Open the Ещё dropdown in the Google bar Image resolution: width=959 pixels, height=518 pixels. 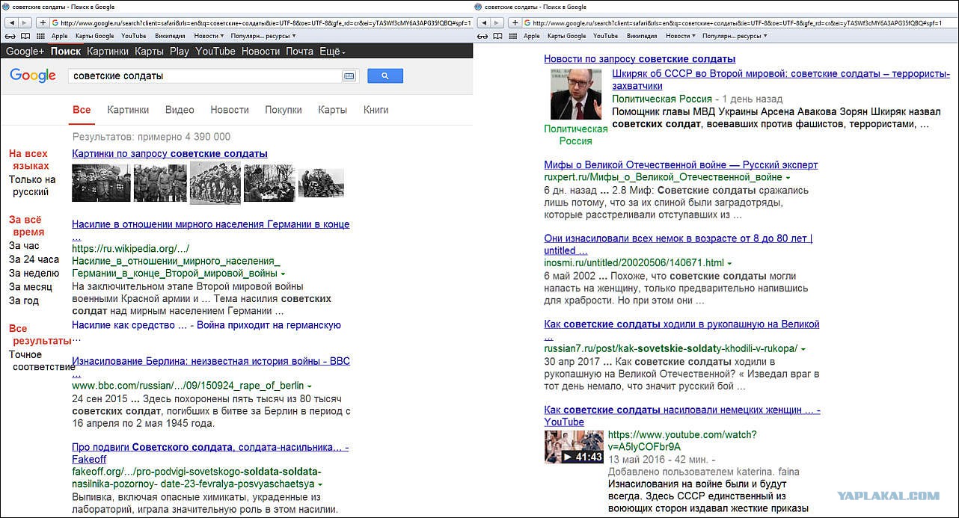[x=332, y=52]
